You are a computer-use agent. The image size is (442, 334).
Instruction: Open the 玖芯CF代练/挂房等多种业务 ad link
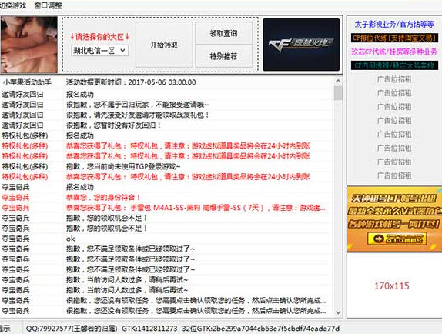tap(394, 52)
